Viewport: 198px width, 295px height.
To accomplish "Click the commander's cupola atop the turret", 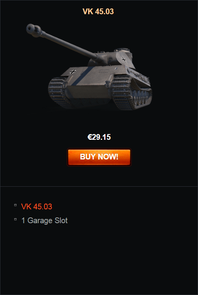I will pyautogui.click(x=122, y=50).
